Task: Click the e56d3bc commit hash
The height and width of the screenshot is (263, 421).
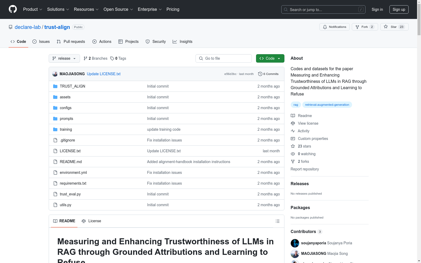Action: [x=230, y=74]
